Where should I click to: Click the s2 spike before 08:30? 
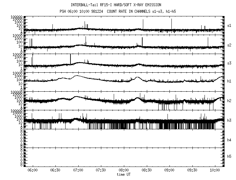click(x=142, y=42)
